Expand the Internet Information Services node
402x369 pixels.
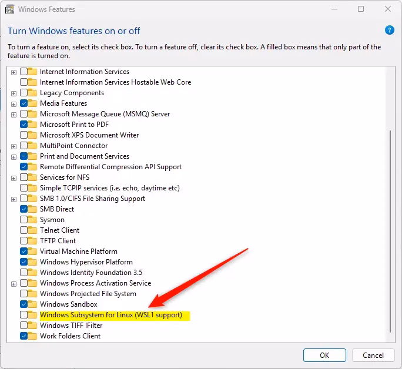pyautogui.click(x=14, y=72)
